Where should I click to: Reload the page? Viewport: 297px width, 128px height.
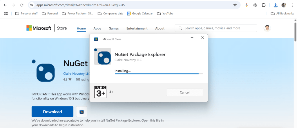(x=22, y=5)
